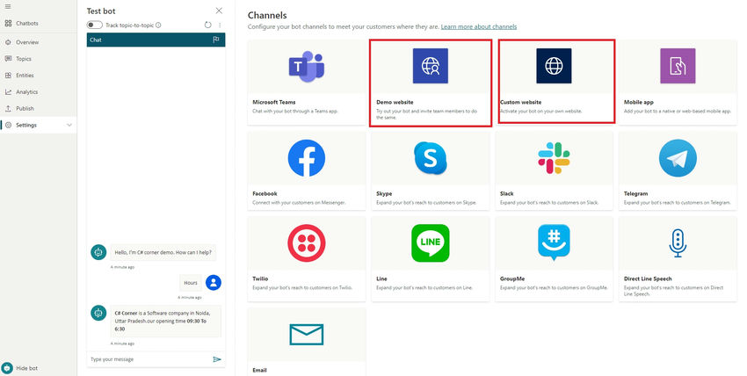Click the Hide bot icon

point(7,368)
